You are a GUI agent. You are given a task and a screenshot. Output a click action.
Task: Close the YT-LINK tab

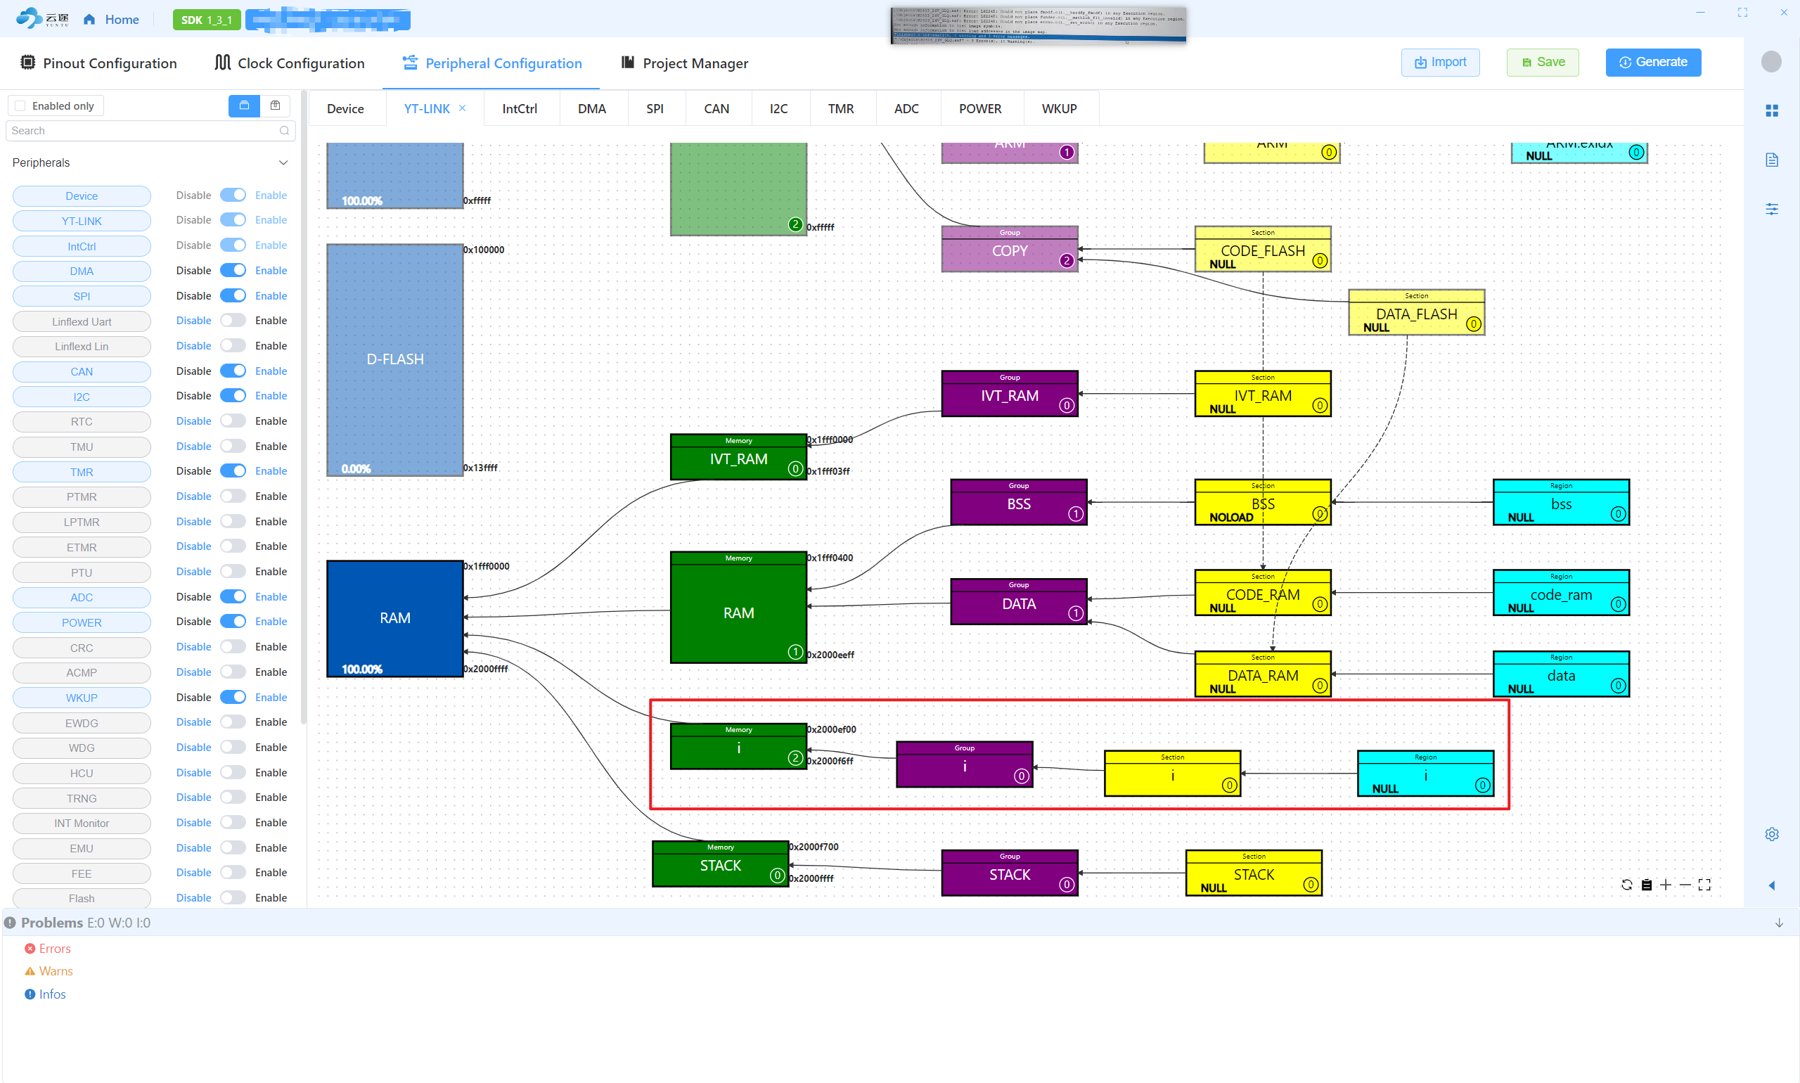(x=462, y=108)
